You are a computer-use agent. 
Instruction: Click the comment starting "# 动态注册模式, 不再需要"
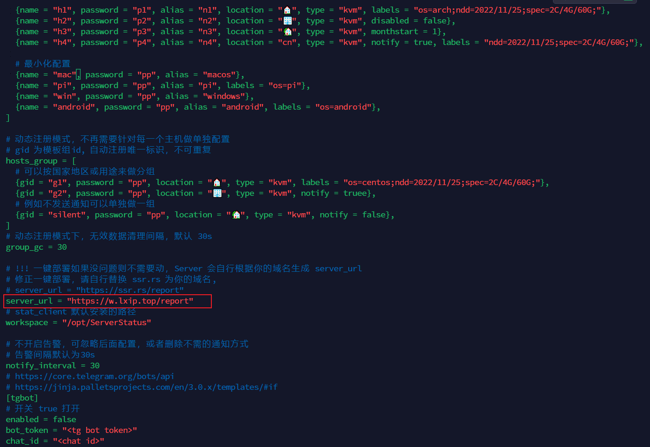coord(118,139)
